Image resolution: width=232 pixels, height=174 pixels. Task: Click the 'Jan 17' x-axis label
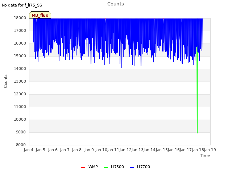pyautogui.click(x=186, y=150)
